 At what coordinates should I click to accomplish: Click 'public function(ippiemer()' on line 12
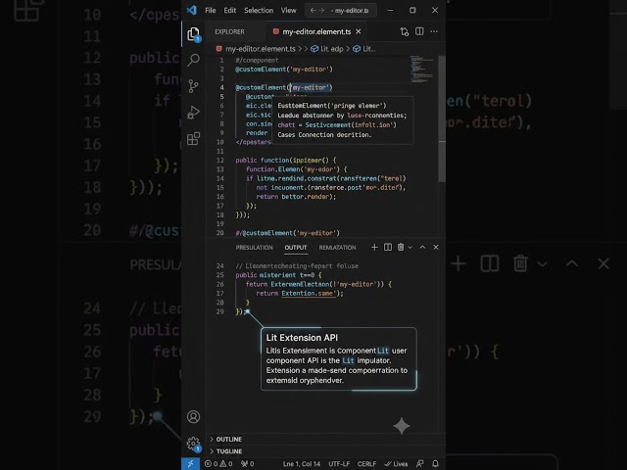[283, 161]
